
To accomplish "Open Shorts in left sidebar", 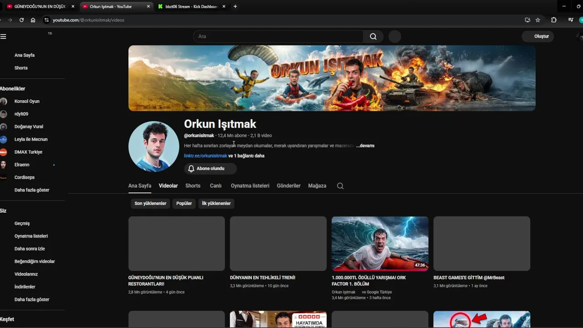I will pyautogui.click(x=21, y=68).
